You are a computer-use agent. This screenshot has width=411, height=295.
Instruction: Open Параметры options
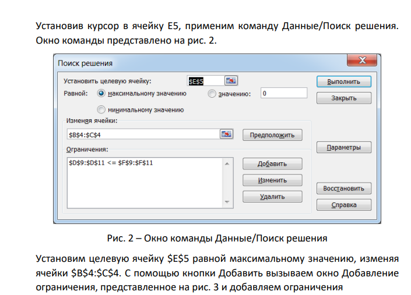[x=344, y=148]
